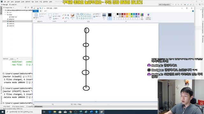This screenshot has height=114, width=204.
Task: Select the Color picker eyedropper tool
Action: [65, 18]
